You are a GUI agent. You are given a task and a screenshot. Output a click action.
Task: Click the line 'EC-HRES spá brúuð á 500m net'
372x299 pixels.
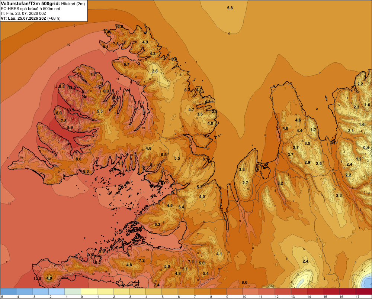pos(31,9)
